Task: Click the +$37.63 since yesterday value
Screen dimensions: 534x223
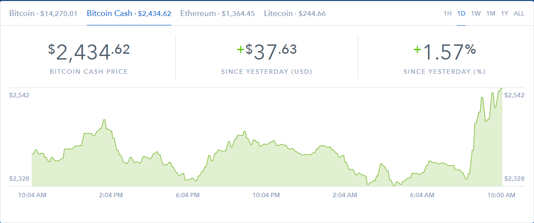Action: 267,52
